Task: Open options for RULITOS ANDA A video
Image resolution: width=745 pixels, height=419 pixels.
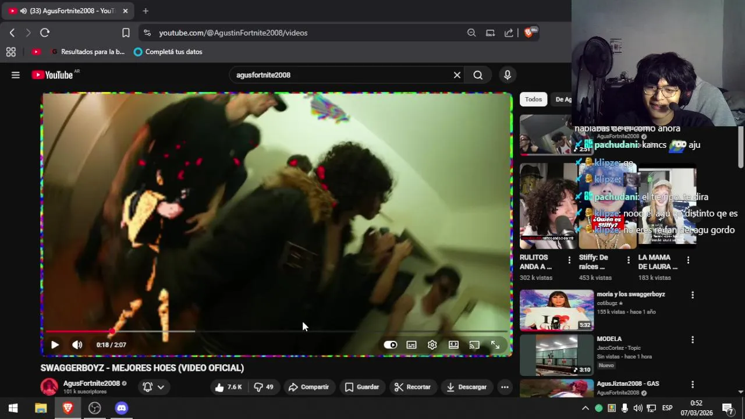Action: coord(569,260)
